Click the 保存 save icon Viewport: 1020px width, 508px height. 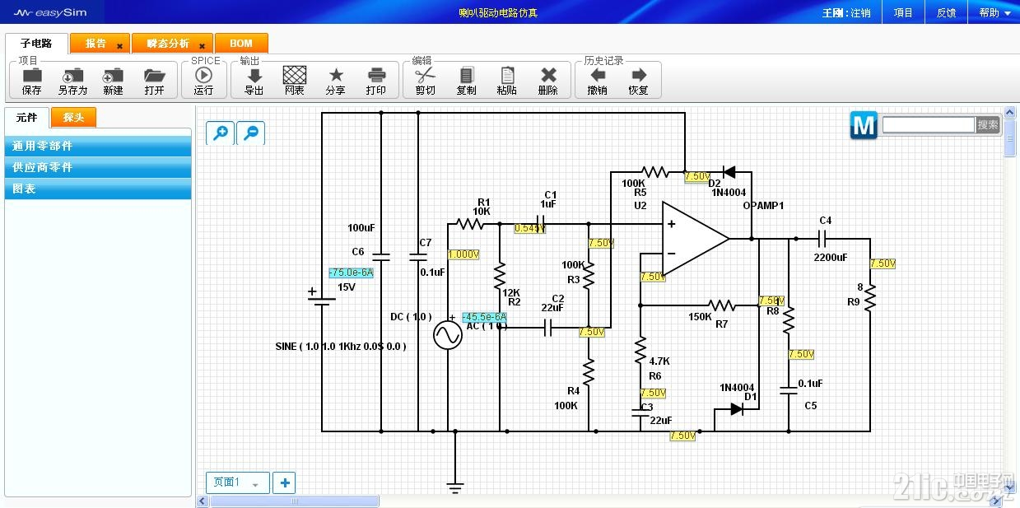(x=32, y=75)
